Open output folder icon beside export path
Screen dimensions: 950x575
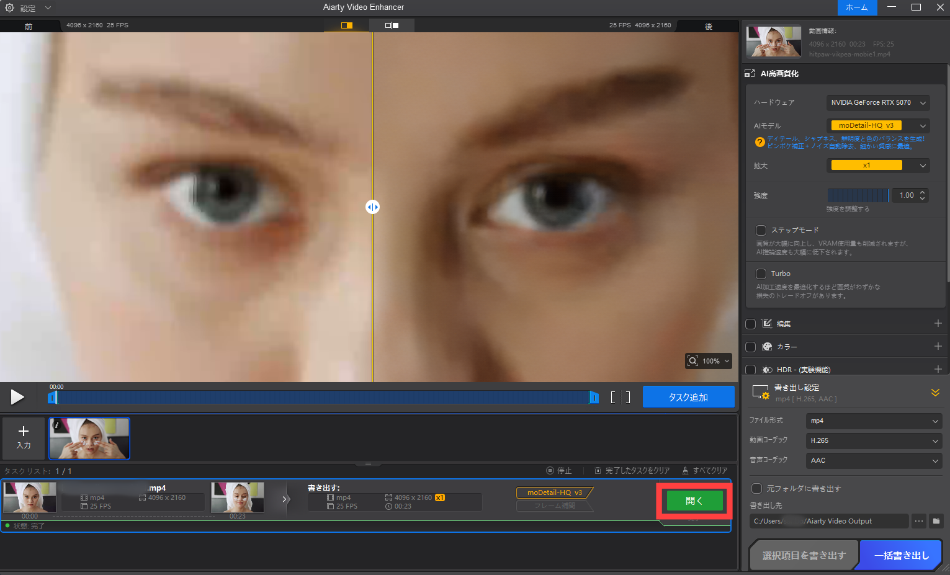936,521
